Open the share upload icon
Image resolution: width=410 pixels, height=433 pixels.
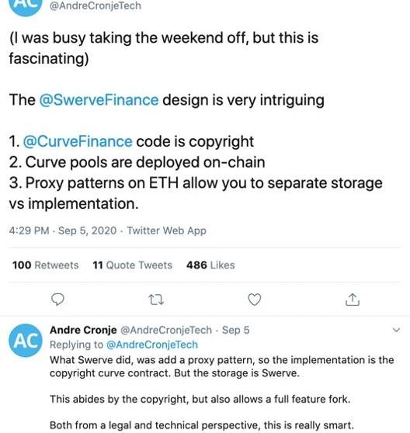(353, 300)
